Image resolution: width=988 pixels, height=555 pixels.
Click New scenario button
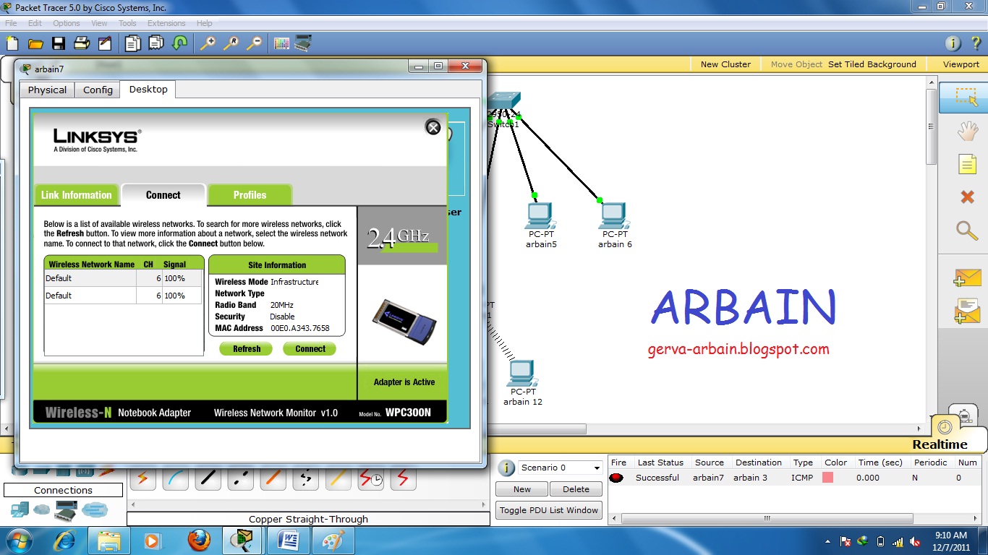[522, 489]
